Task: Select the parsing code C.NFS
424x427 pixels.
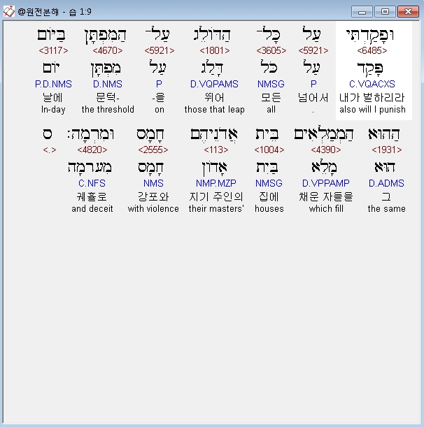Action: [x=92, y=183]
